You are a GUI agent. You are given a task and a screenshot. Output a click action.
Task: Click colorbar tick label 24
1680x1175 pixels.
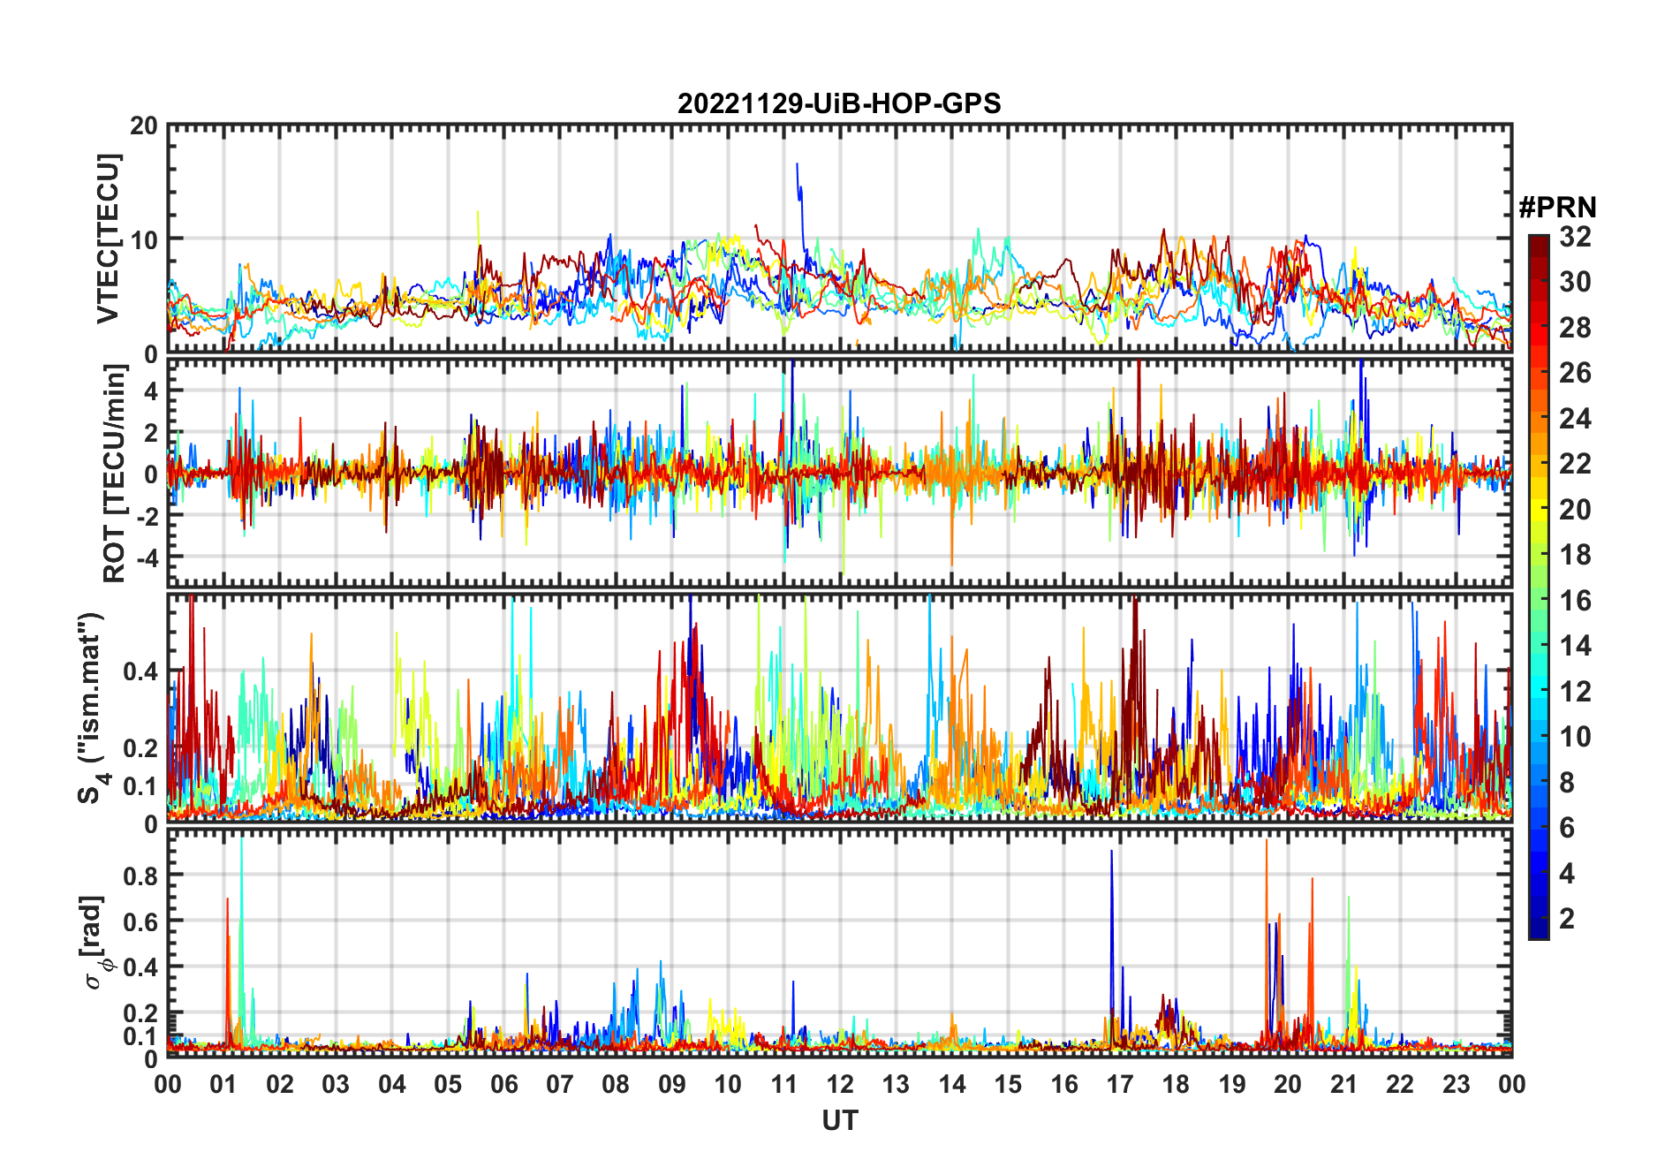[1575, 419]
